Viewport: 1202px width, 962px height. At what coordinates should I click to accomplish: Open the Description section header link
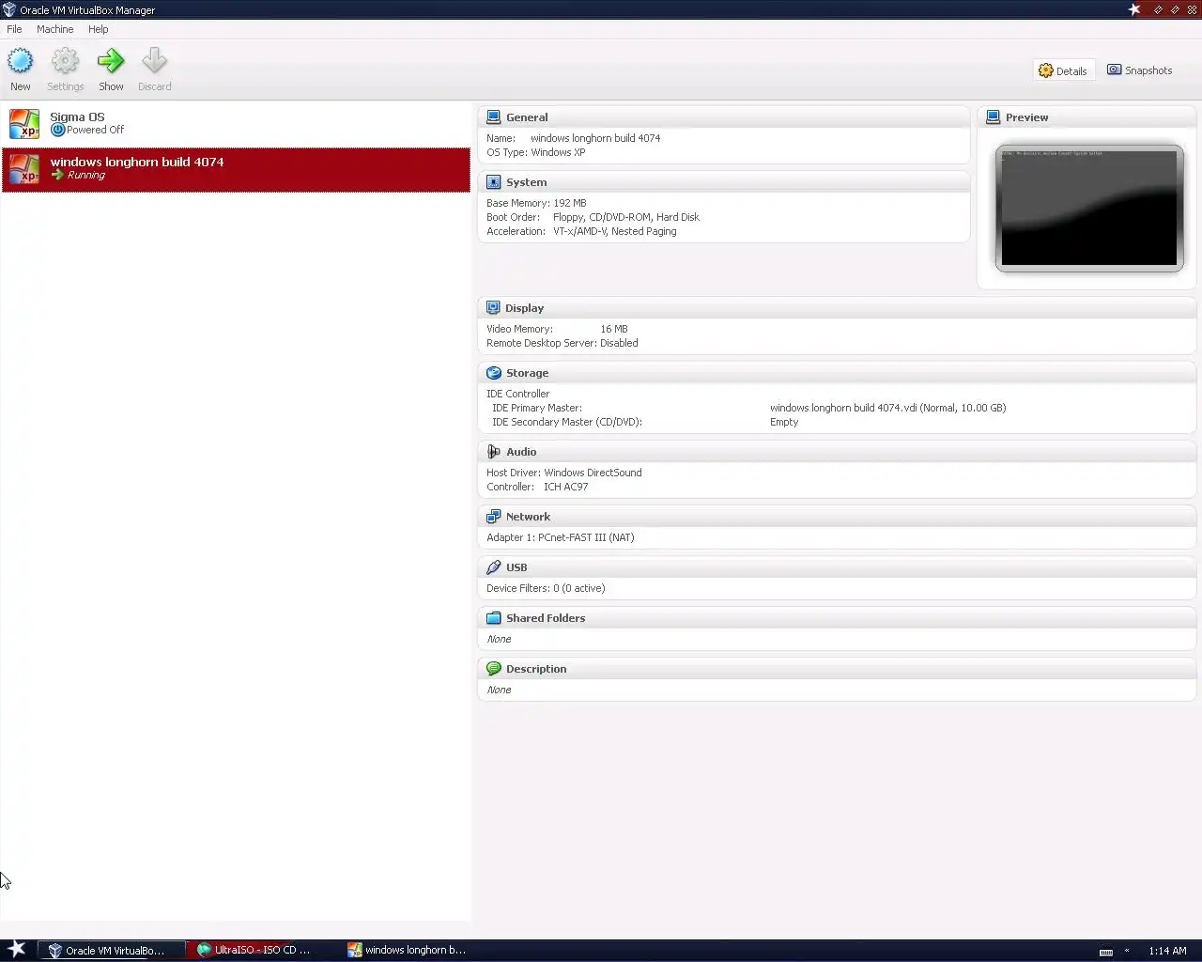point(536,669)
